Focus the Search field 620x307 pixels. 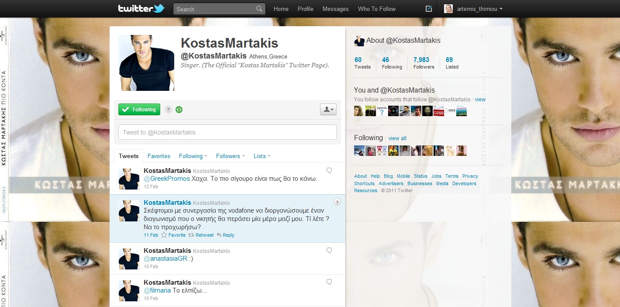[219, 9]
